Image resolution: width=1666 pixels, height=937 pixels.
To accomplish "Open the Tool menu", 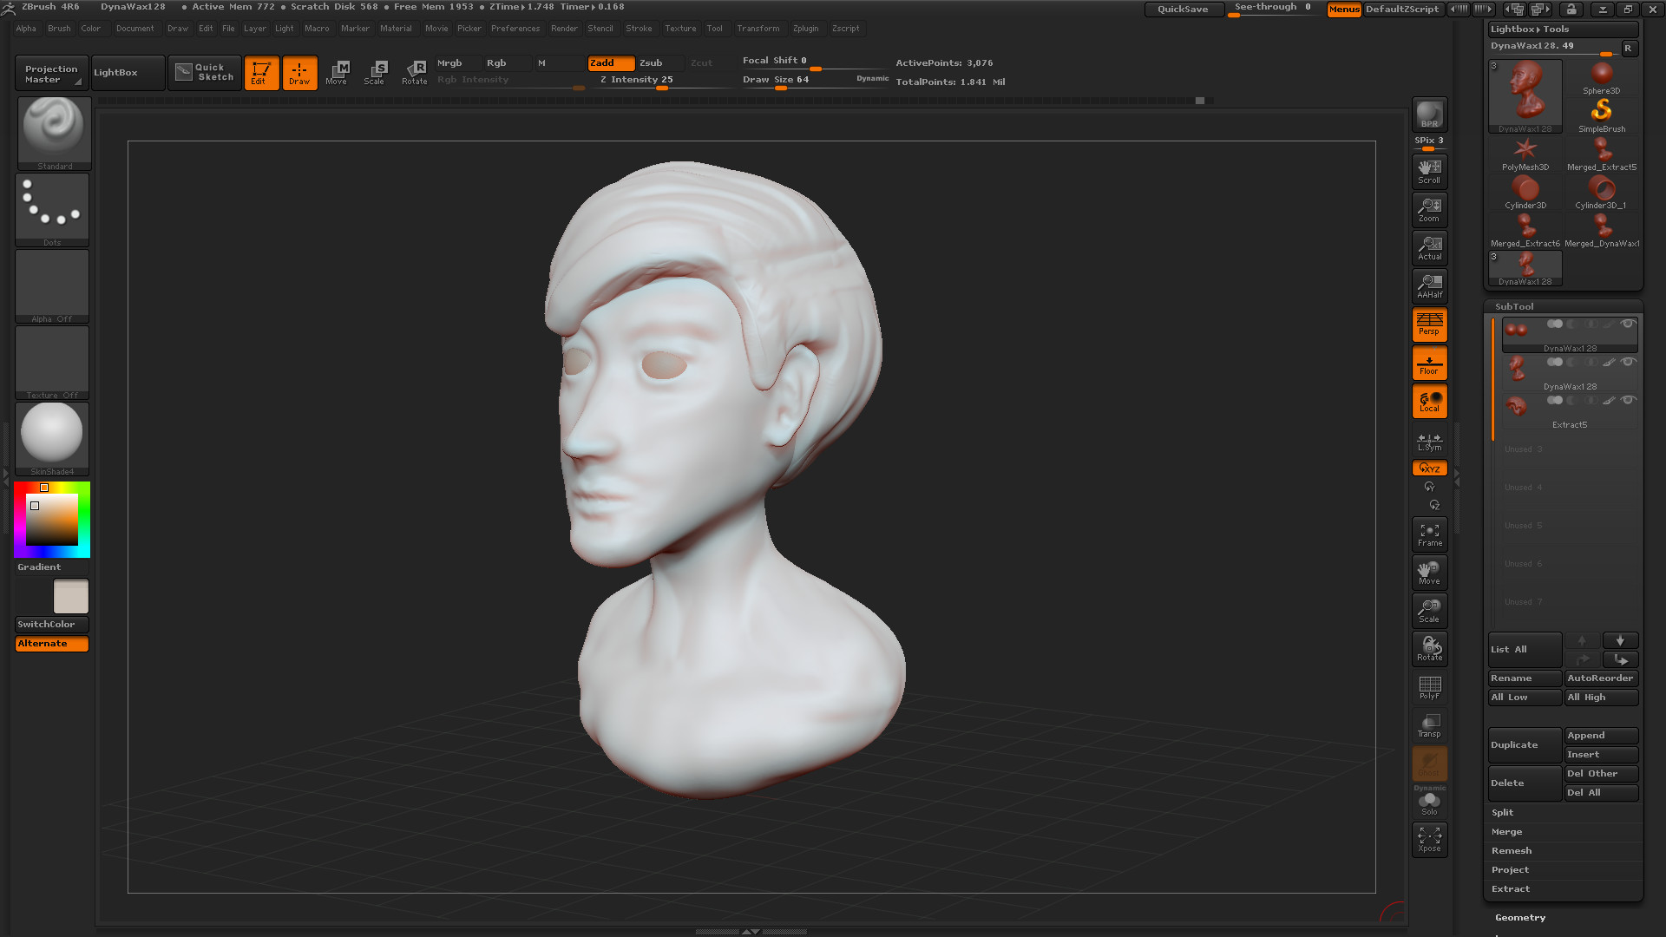I will click(x=715, y=28).
